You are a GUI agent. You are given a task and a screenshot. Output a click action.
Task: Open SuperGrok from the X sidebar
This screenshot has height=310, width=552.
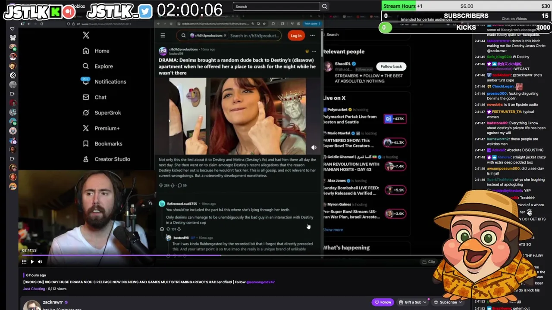[x=102, y=113]
